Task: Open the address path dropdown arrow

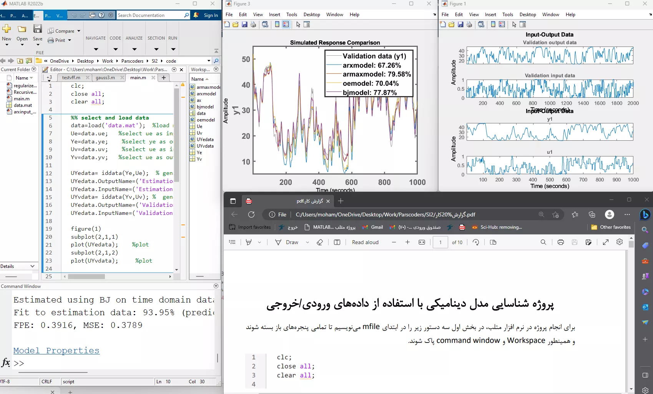Action: pyautogui.click(x=209, y=61)
